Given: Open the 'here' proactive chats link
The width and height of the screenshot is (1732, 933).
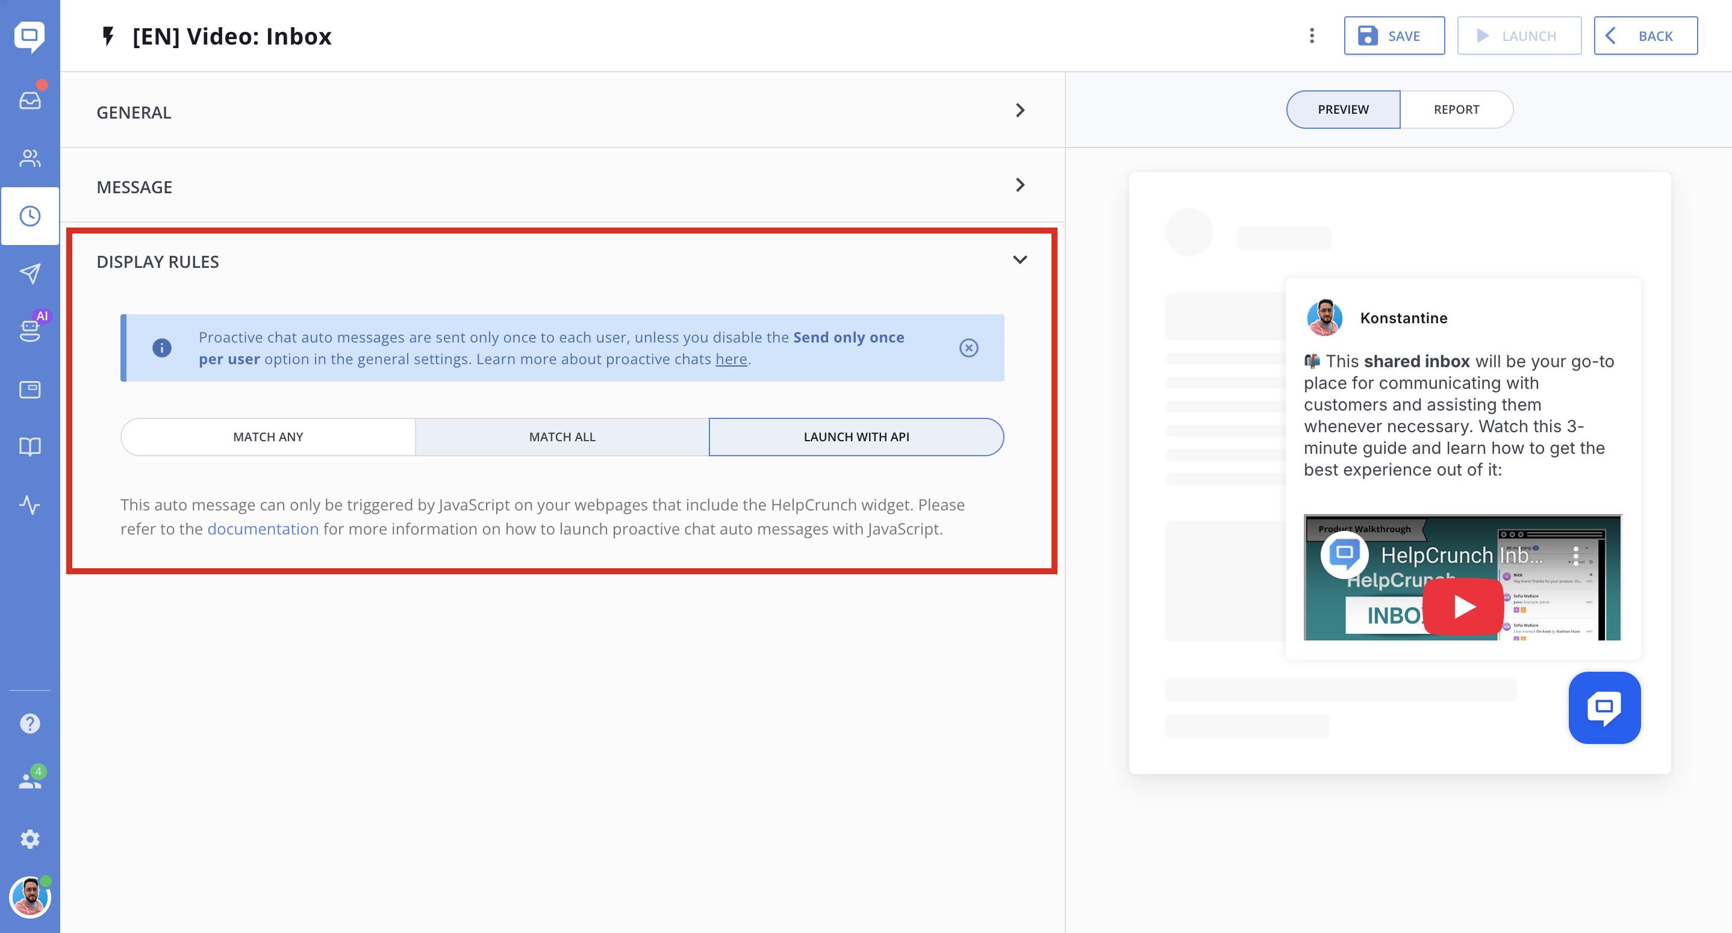Looking at the screenshot, I should [731, 359].
